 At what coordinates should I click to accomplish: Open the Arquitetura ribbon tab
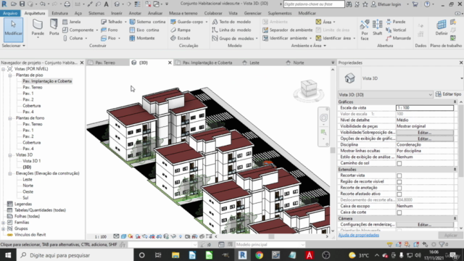point(35,13)
